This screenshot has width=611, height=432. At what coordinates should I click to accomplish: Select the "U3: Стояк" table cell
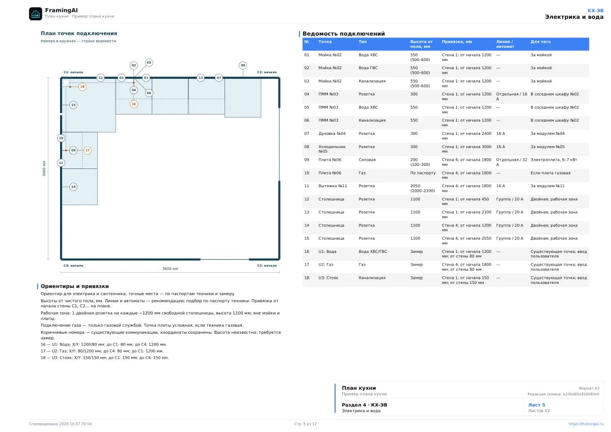[328, 278]
